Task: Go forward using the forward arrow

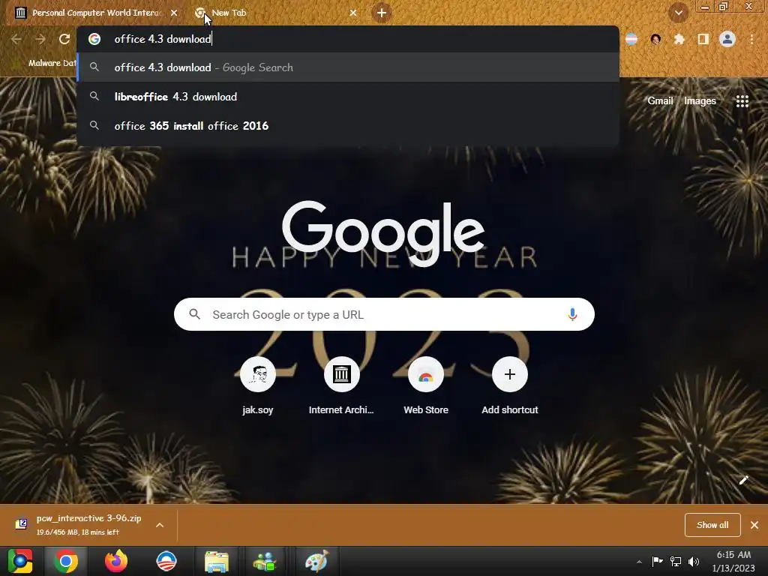Action: [40, 39]
